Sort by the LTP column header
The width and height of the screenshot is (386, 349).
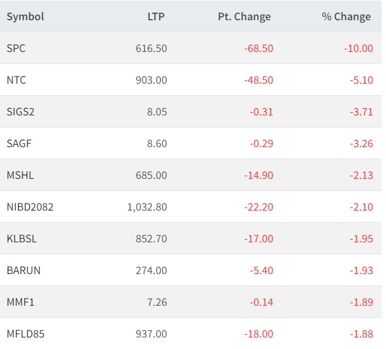156,16
